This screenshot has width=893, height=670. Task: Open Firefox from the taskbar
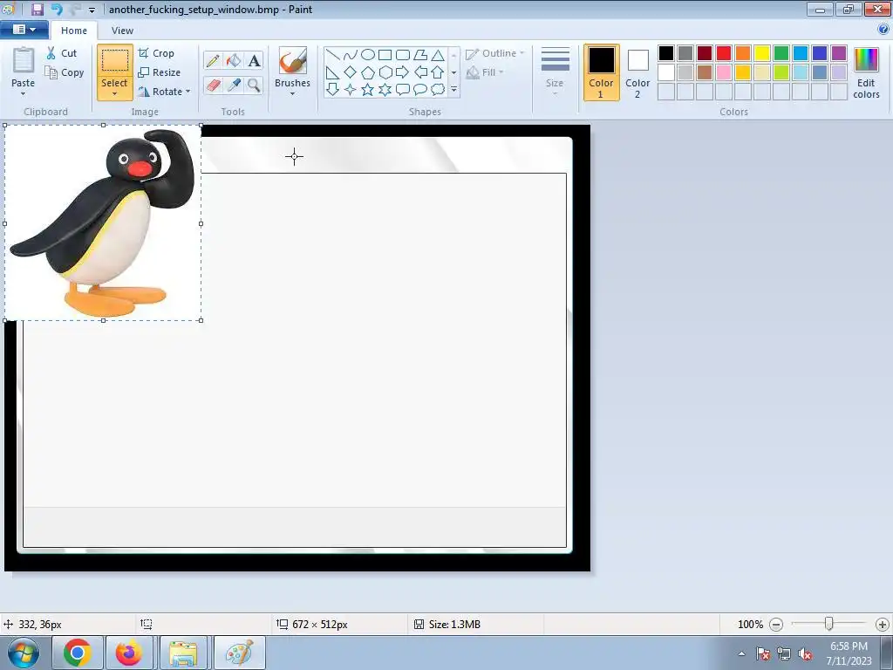pos(129,653)
